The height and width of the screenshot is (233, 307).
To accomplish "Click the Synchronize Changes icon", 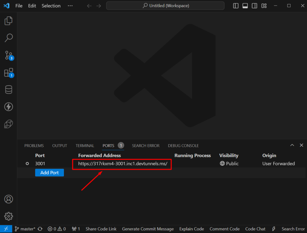I will (40, 229).
